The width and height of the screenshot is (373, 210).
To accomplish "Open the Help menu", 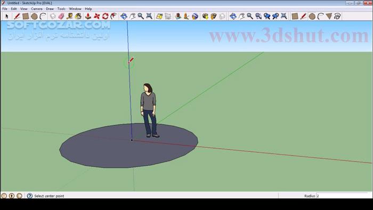I will (x=88, y=9).
